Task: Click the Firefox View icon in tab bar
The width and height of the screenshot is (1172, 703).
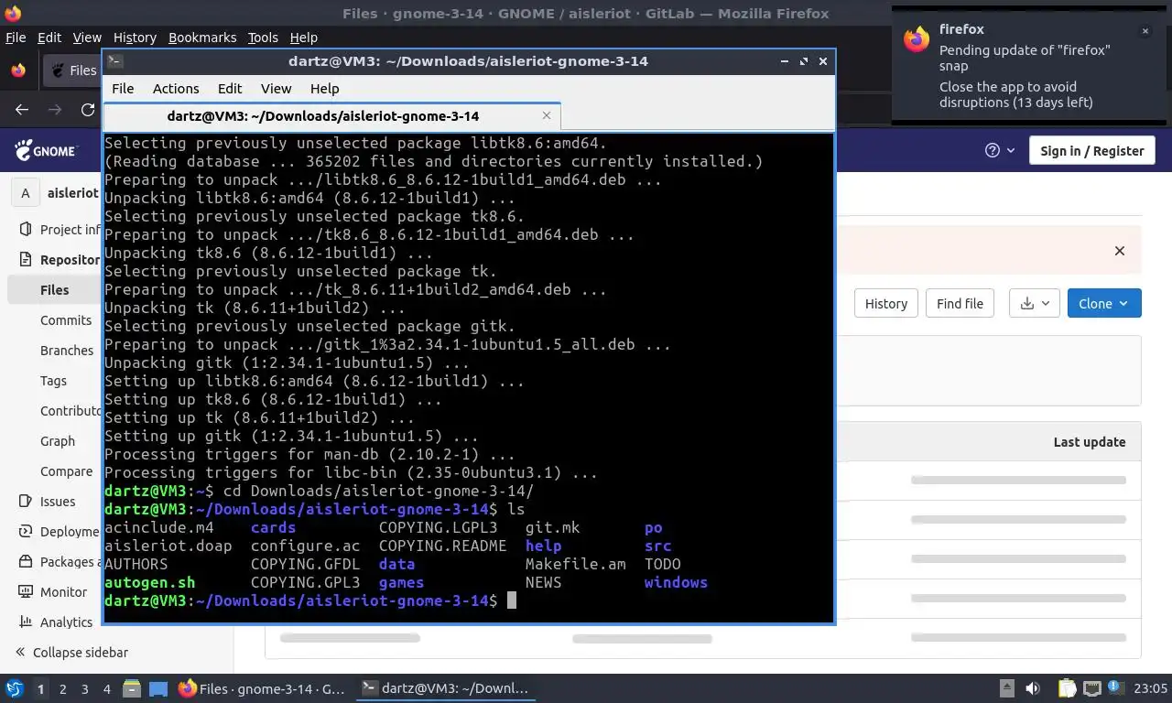Action: click(x=18, y=70)
